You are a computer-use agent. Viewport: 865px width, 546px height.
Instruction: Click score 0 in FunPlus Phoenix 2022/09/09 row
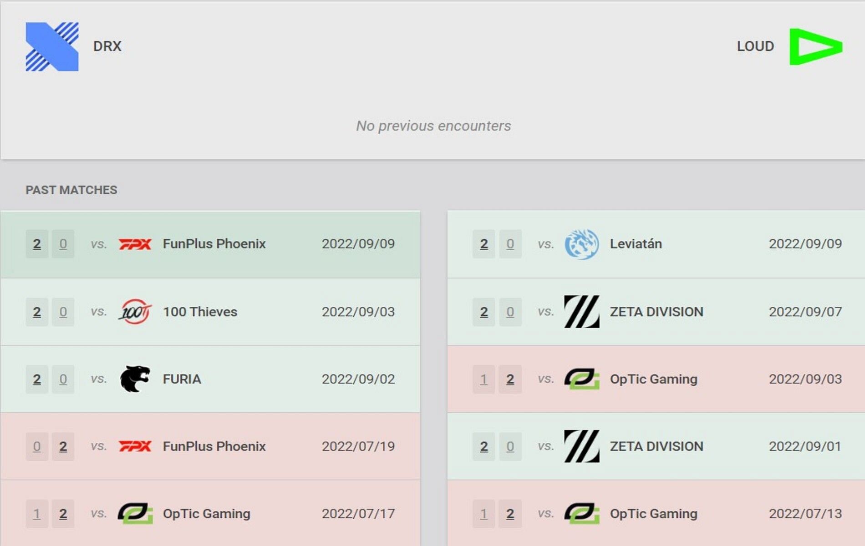pyautogui.click(x=63, y=244)
